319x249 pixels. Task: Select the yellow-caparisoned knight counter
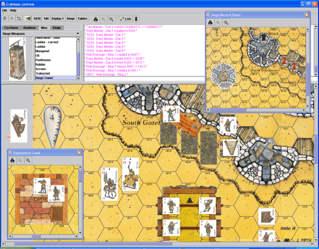(130, 174)
